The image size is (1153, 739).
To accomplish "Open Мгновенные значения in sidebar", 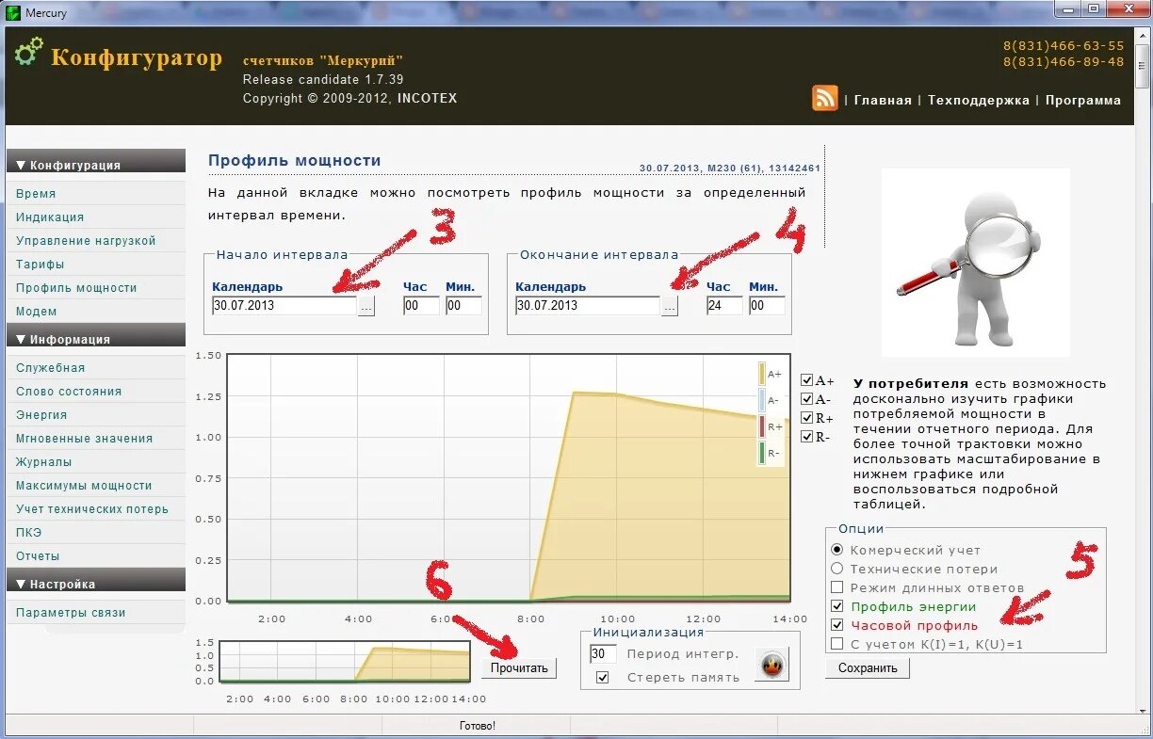I will pyautogui.click(x=84, y=438).
